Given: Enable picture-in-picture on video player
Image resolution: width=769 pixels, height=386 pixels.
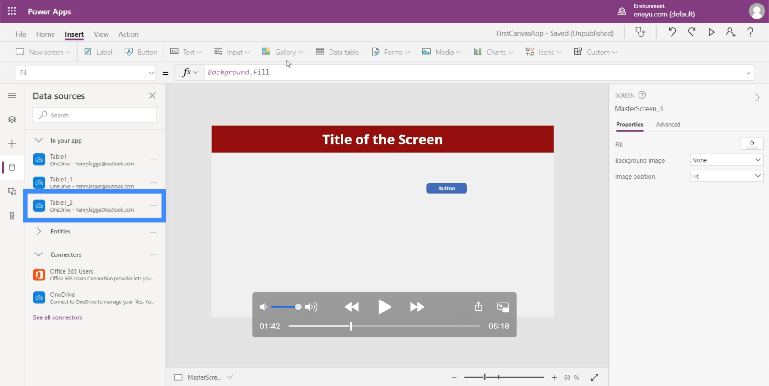Looking at the screenshot, I should click(503, 307).
